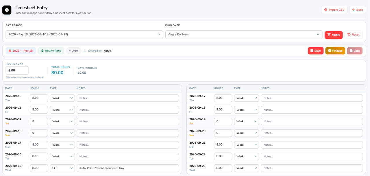Click the hours field for 2026-09-21
This screenshot has width=370, height=176.
click(223, 144)
